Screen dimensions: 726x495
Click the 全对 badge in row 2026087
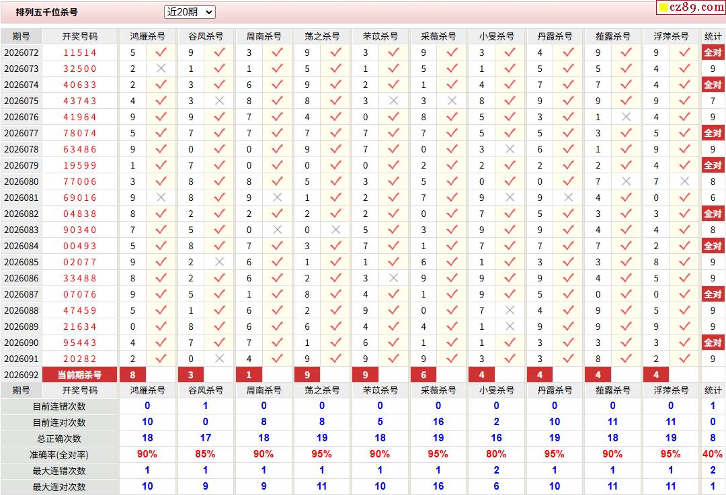click(713, 294)
